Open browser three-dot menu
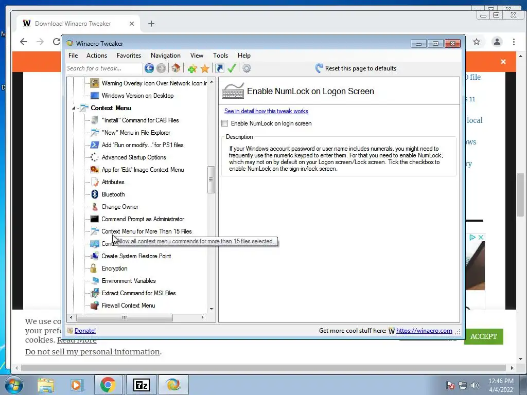The width and height of the screenshot is (527, 395). 514,42
